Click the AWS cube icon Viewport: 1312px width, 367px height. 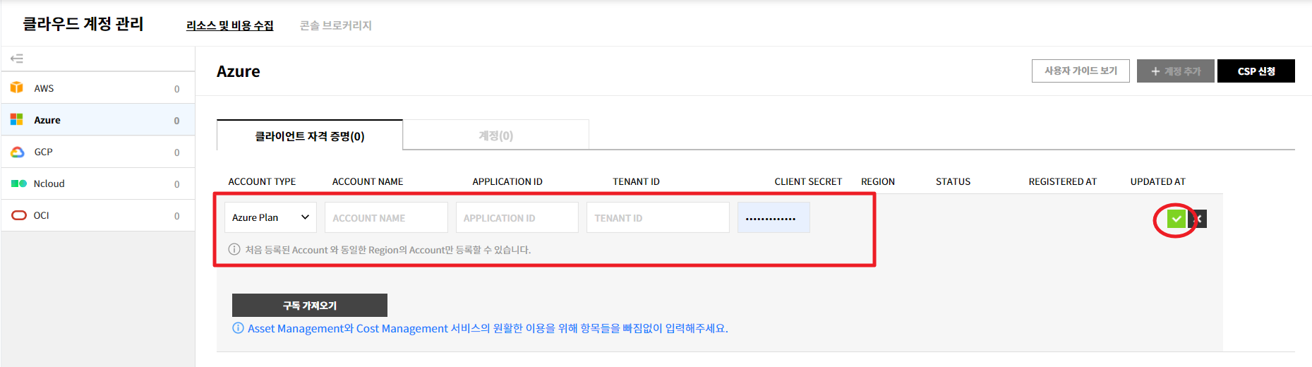[x=17, y=88]
